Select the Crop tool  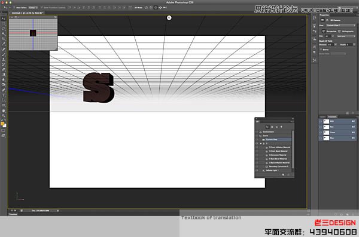tap(4, 39)
